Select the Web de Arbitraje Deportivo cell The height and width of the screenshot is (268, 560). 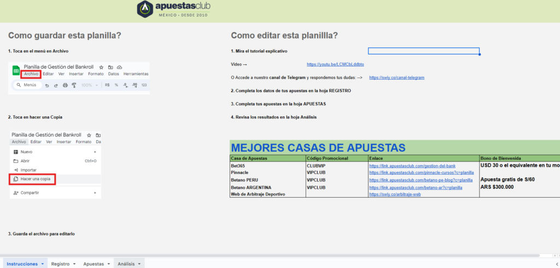tap(268, 194)
